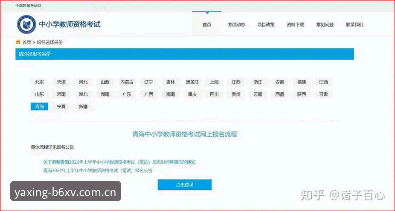
Task: Select province 内蒙古
Action: (127, 82)
